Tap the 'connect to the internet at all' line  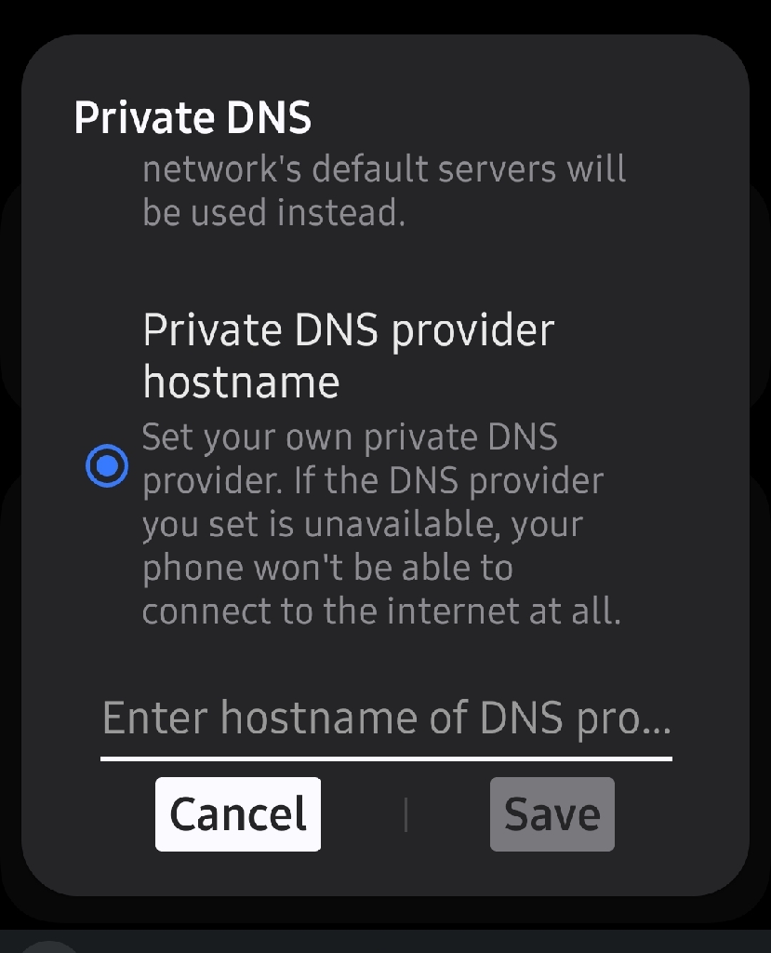pyautogui.click(x=381, y=611)
